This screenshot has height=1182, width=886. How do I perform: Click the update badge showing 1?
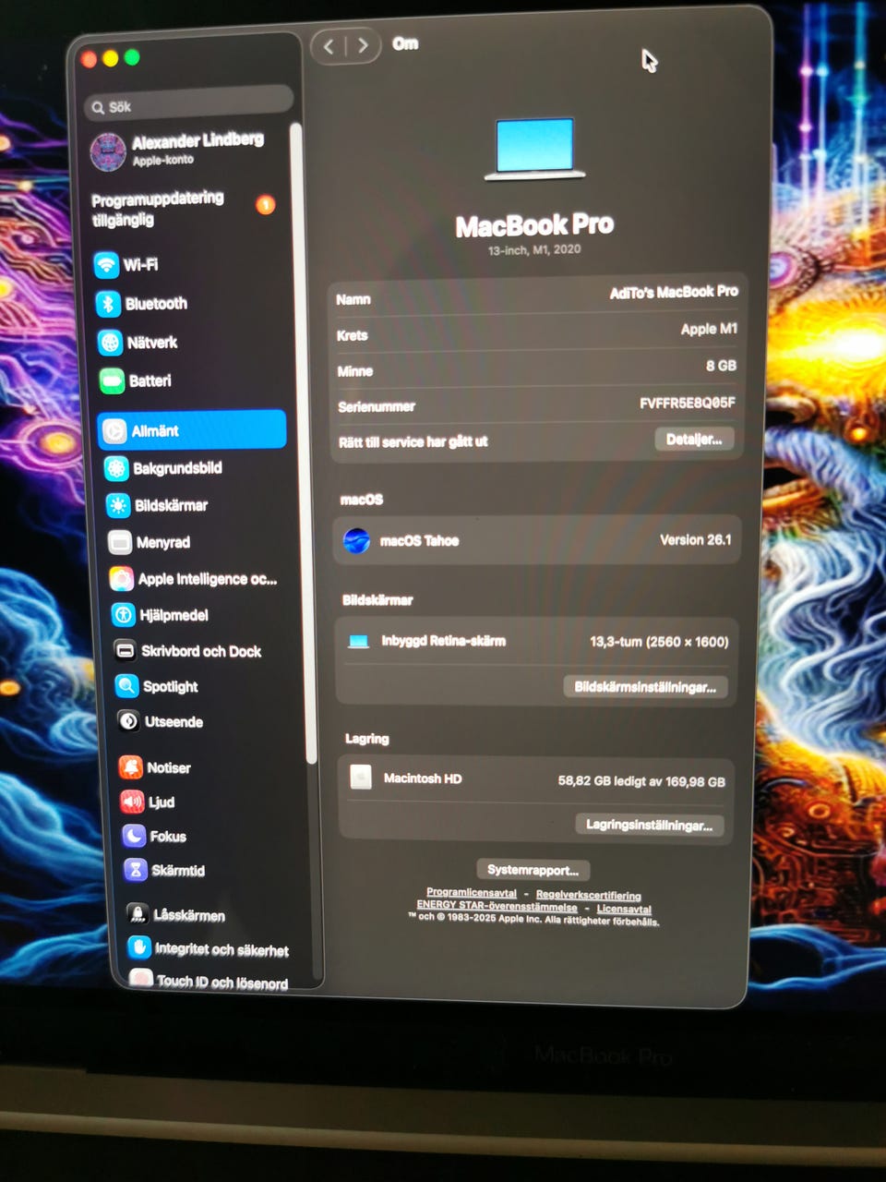tap(266, 205)
